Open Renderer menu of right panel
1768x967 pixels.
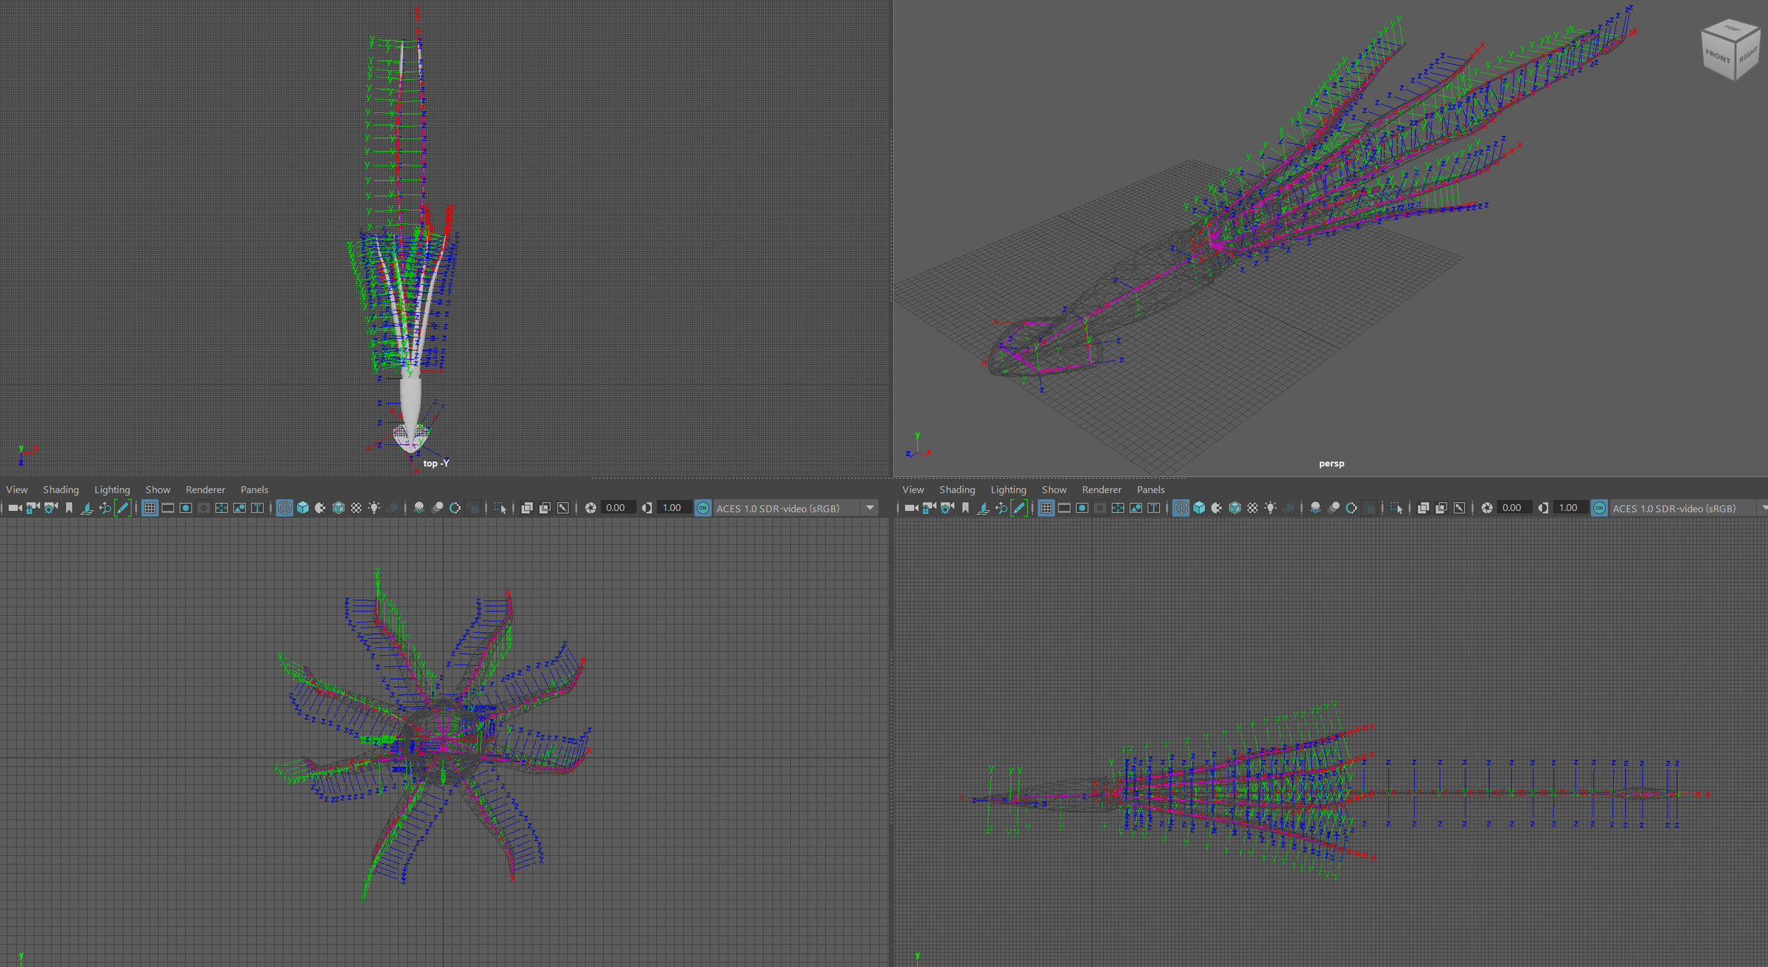(1101, 489)
